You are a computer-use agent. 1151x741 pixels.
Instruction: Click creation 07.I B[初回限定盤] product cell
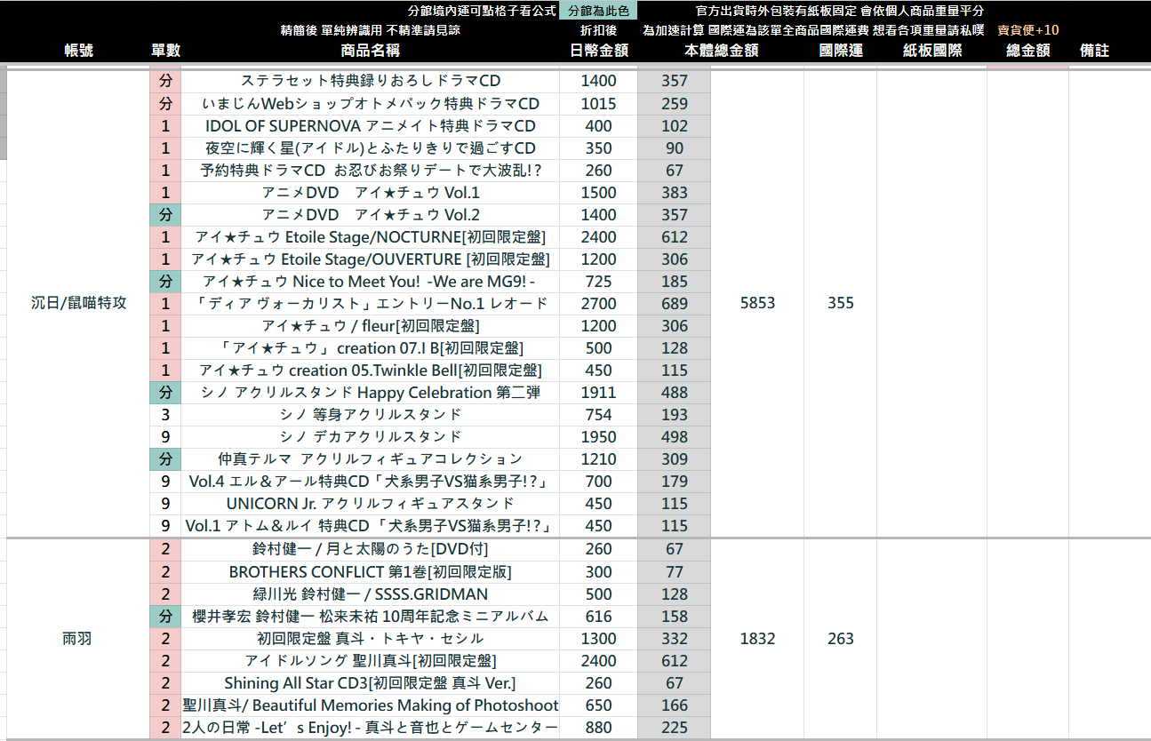point(370,348)
